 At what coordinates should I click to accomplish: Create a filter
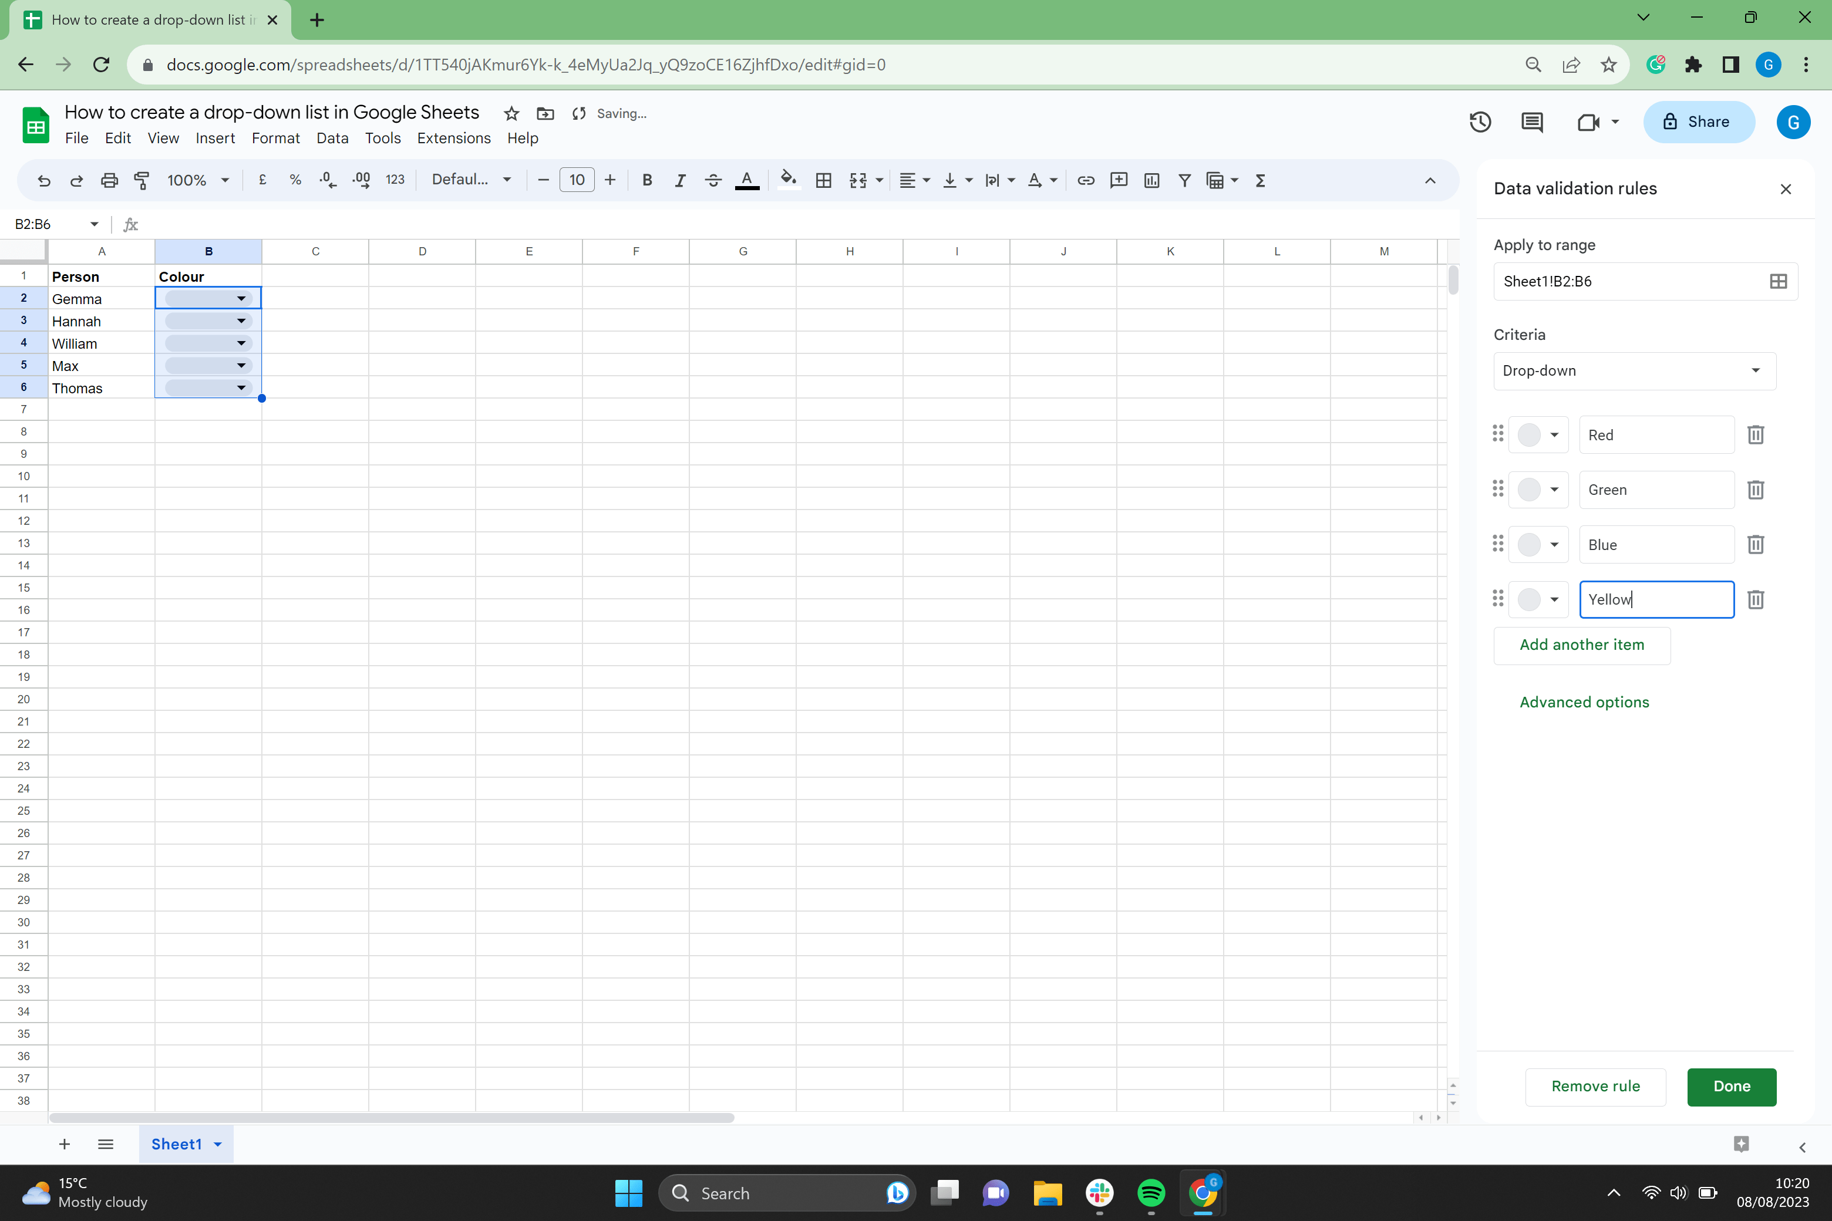[1184, 180]
